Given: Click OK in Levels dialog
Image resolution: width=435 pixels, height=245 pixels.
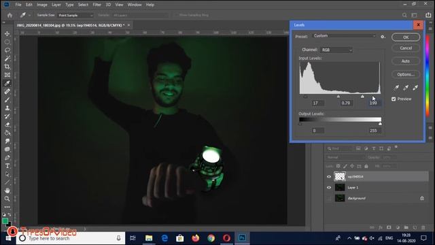Looking at the screenshot, I should 406,37.
